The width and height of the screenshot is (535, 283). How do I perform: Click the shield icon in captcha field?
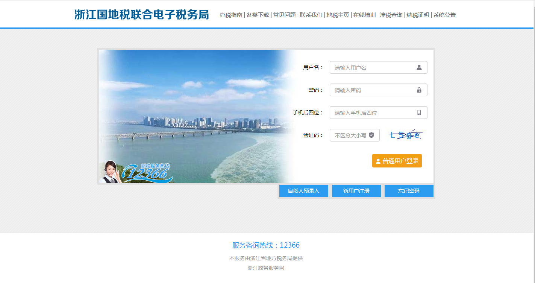pos(371,135)
